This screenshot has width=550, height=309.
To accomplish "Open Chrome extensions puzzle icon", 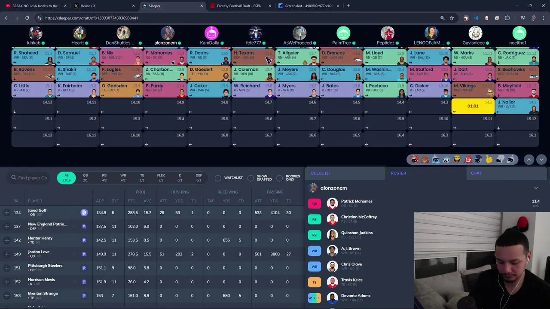I will click(507, 18).
